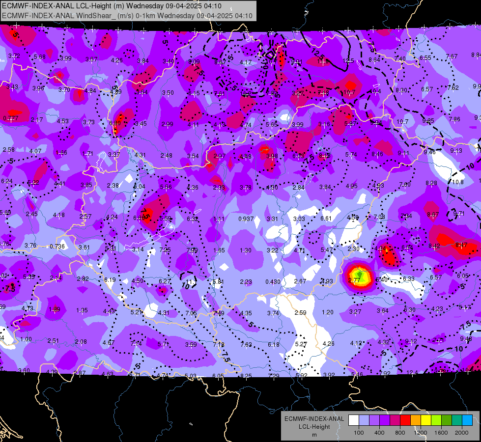Viewport: 481px width, 442px height.
Task: Click the wind shear value '6.80'
Action: click(115, 123)
